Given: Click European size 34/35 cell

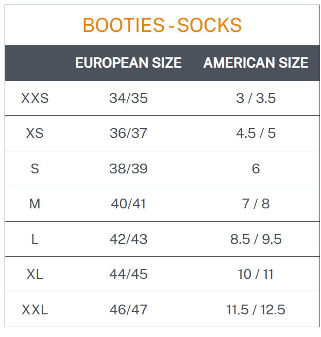Looking at the screenshot, I should tap(128, 98).
